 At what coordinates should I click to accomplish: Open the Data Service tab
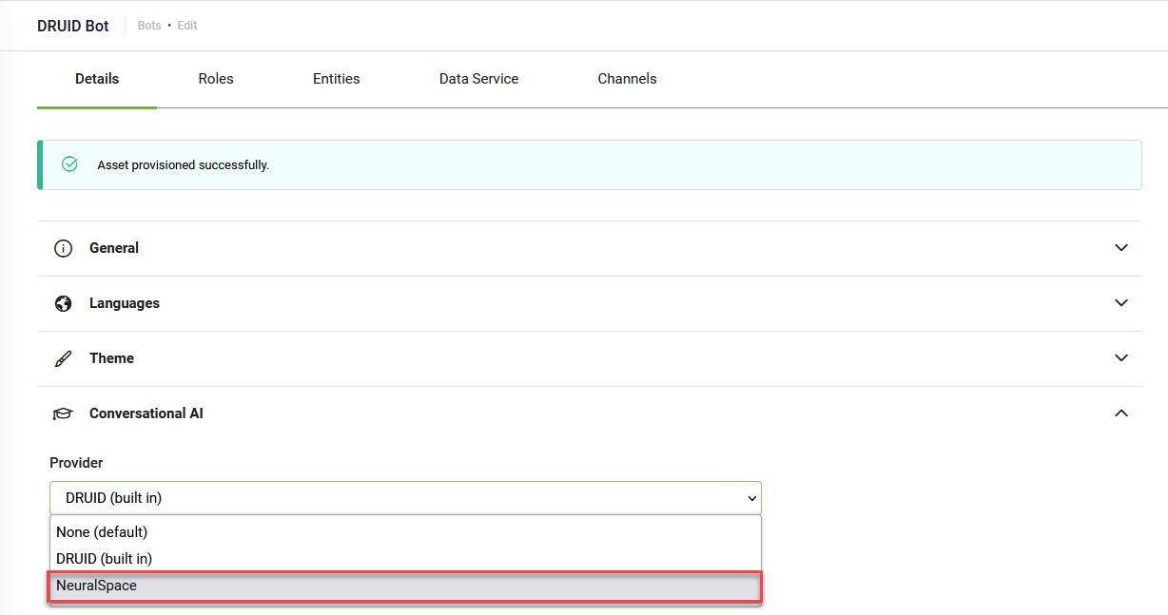[478, 79]
